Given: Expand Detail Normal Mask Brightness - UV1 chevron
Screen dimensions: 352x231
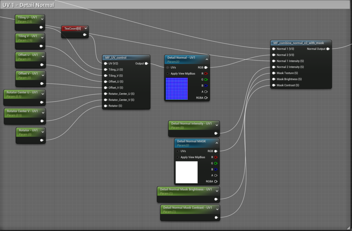Looking at the screenshot, I should [x=217, y=191].
